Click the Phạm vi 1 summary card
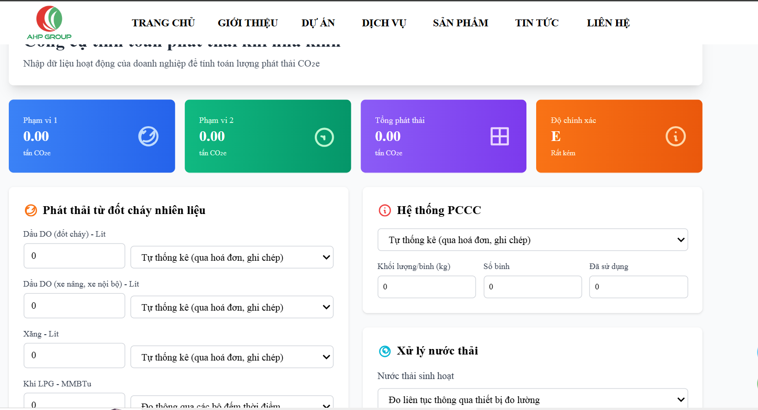Viewport: 758px width, 410px height. coord(92,136)
